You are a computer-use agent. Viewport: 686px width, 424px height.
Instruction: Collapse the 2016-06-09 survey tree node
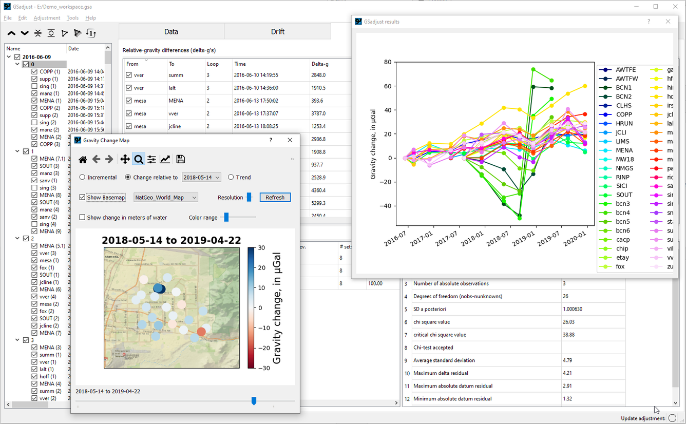pyautogui.click(x=9, y=56)
